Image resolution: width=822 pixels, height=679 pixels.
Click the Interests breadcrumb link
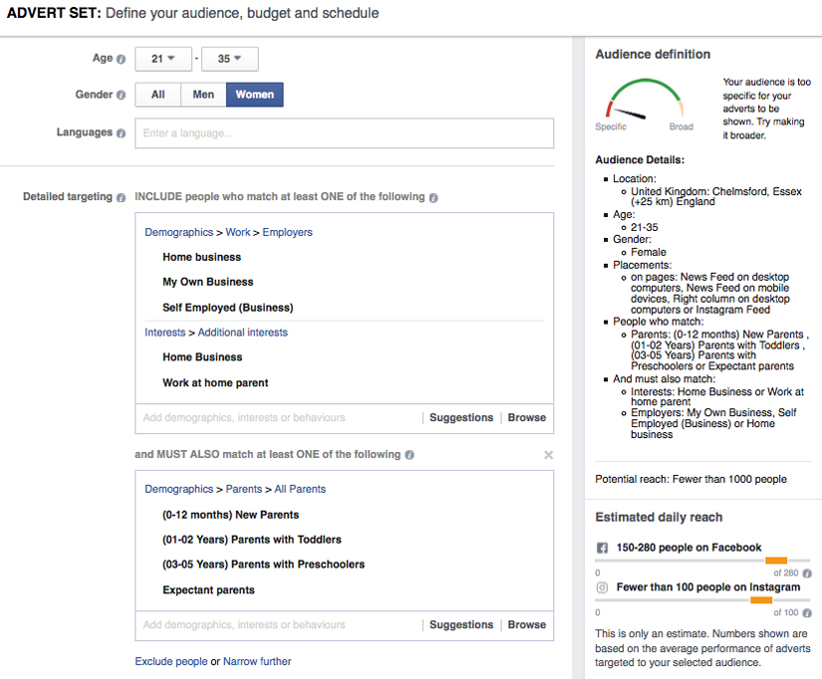165,333
